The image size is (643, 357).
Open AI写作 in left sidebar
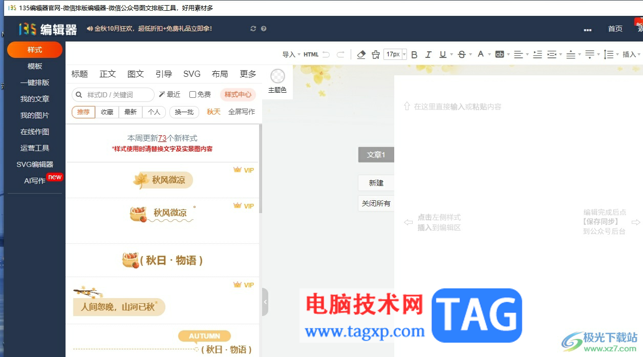[x=35, y=181]
